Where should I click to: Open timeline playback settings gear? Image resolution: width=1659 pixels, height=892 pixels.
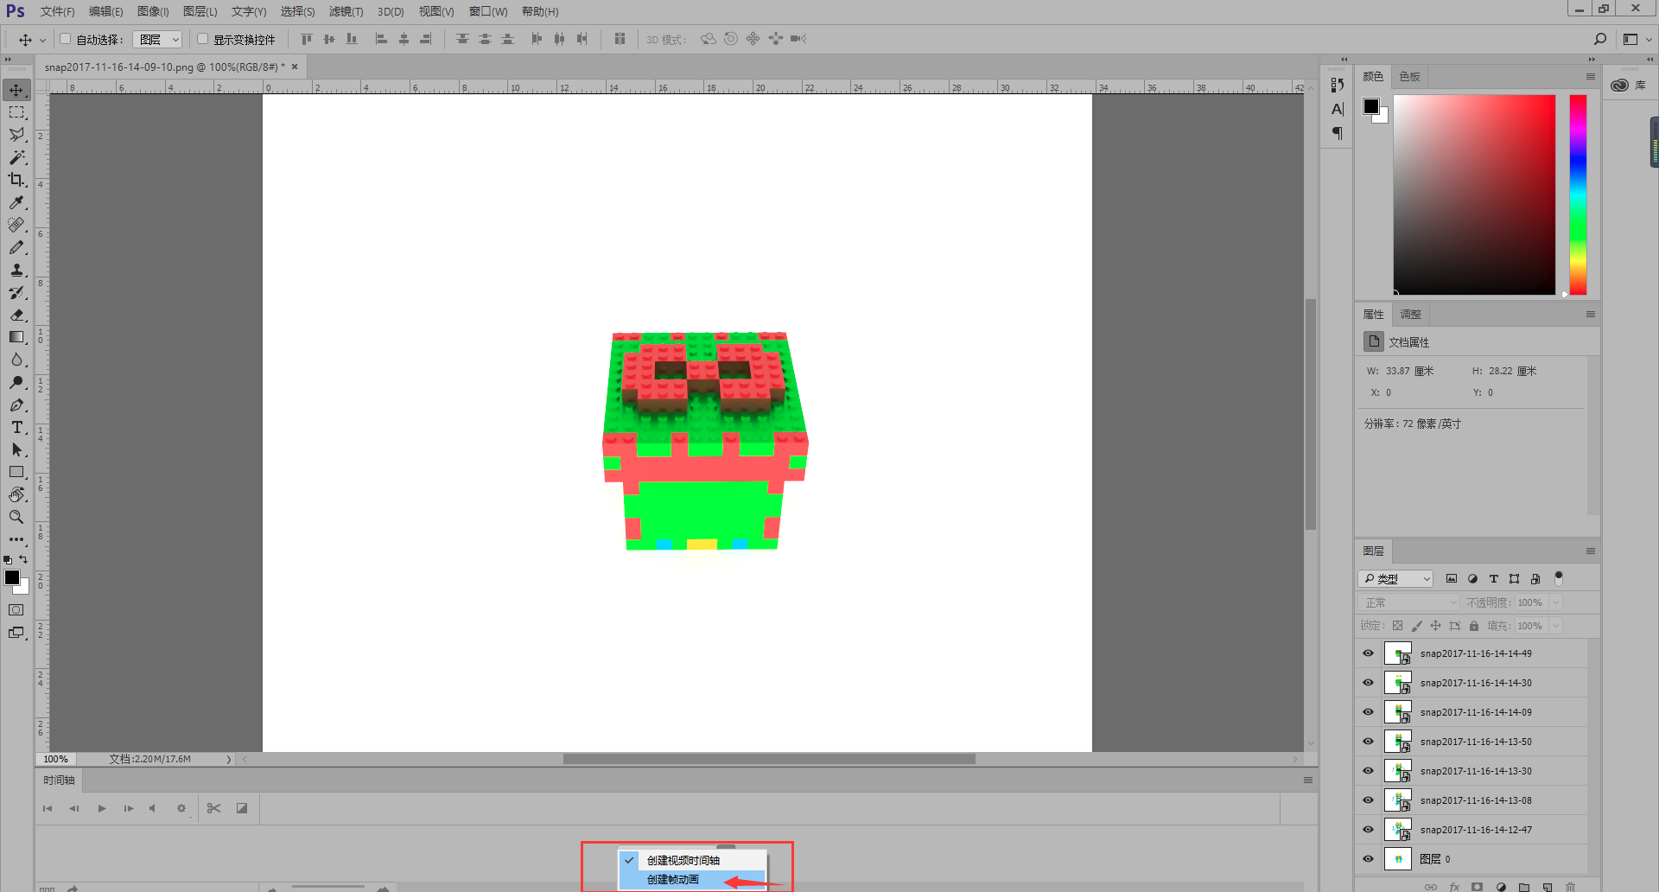point(181,809)
